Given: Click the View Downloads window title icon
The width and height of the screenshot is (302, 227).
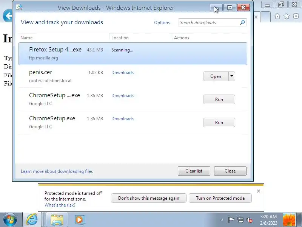Looking at the screenshot, I should (19, 7).
